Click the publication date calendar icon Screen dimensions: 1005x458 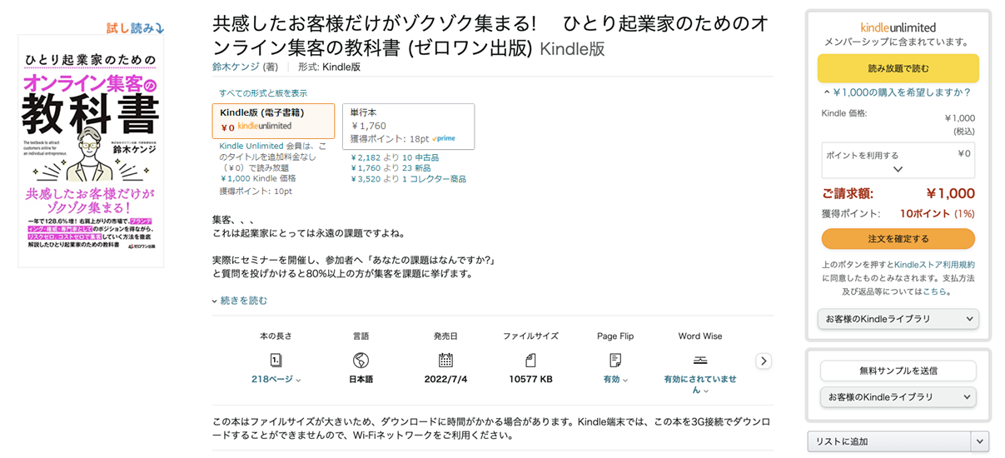(x=445, y=361)
